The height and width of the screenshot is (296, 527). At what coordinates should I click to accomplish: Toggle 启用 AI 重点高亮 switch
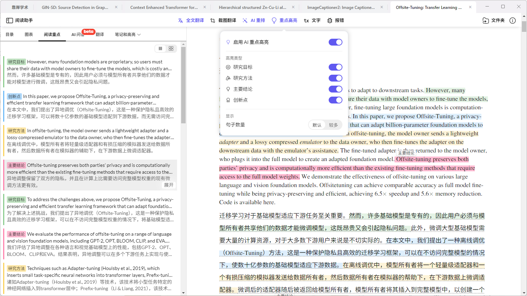pos(336,42)
